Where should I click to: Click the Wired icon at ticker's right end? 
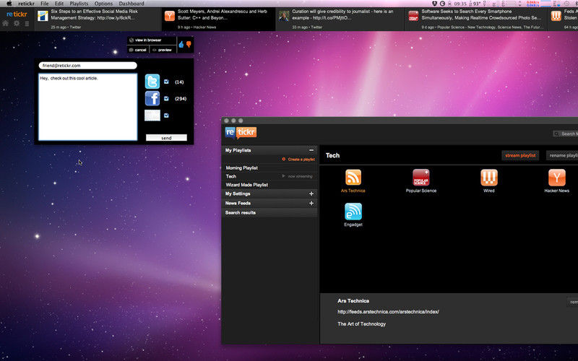pyautogui.click(x=556, y=16)
